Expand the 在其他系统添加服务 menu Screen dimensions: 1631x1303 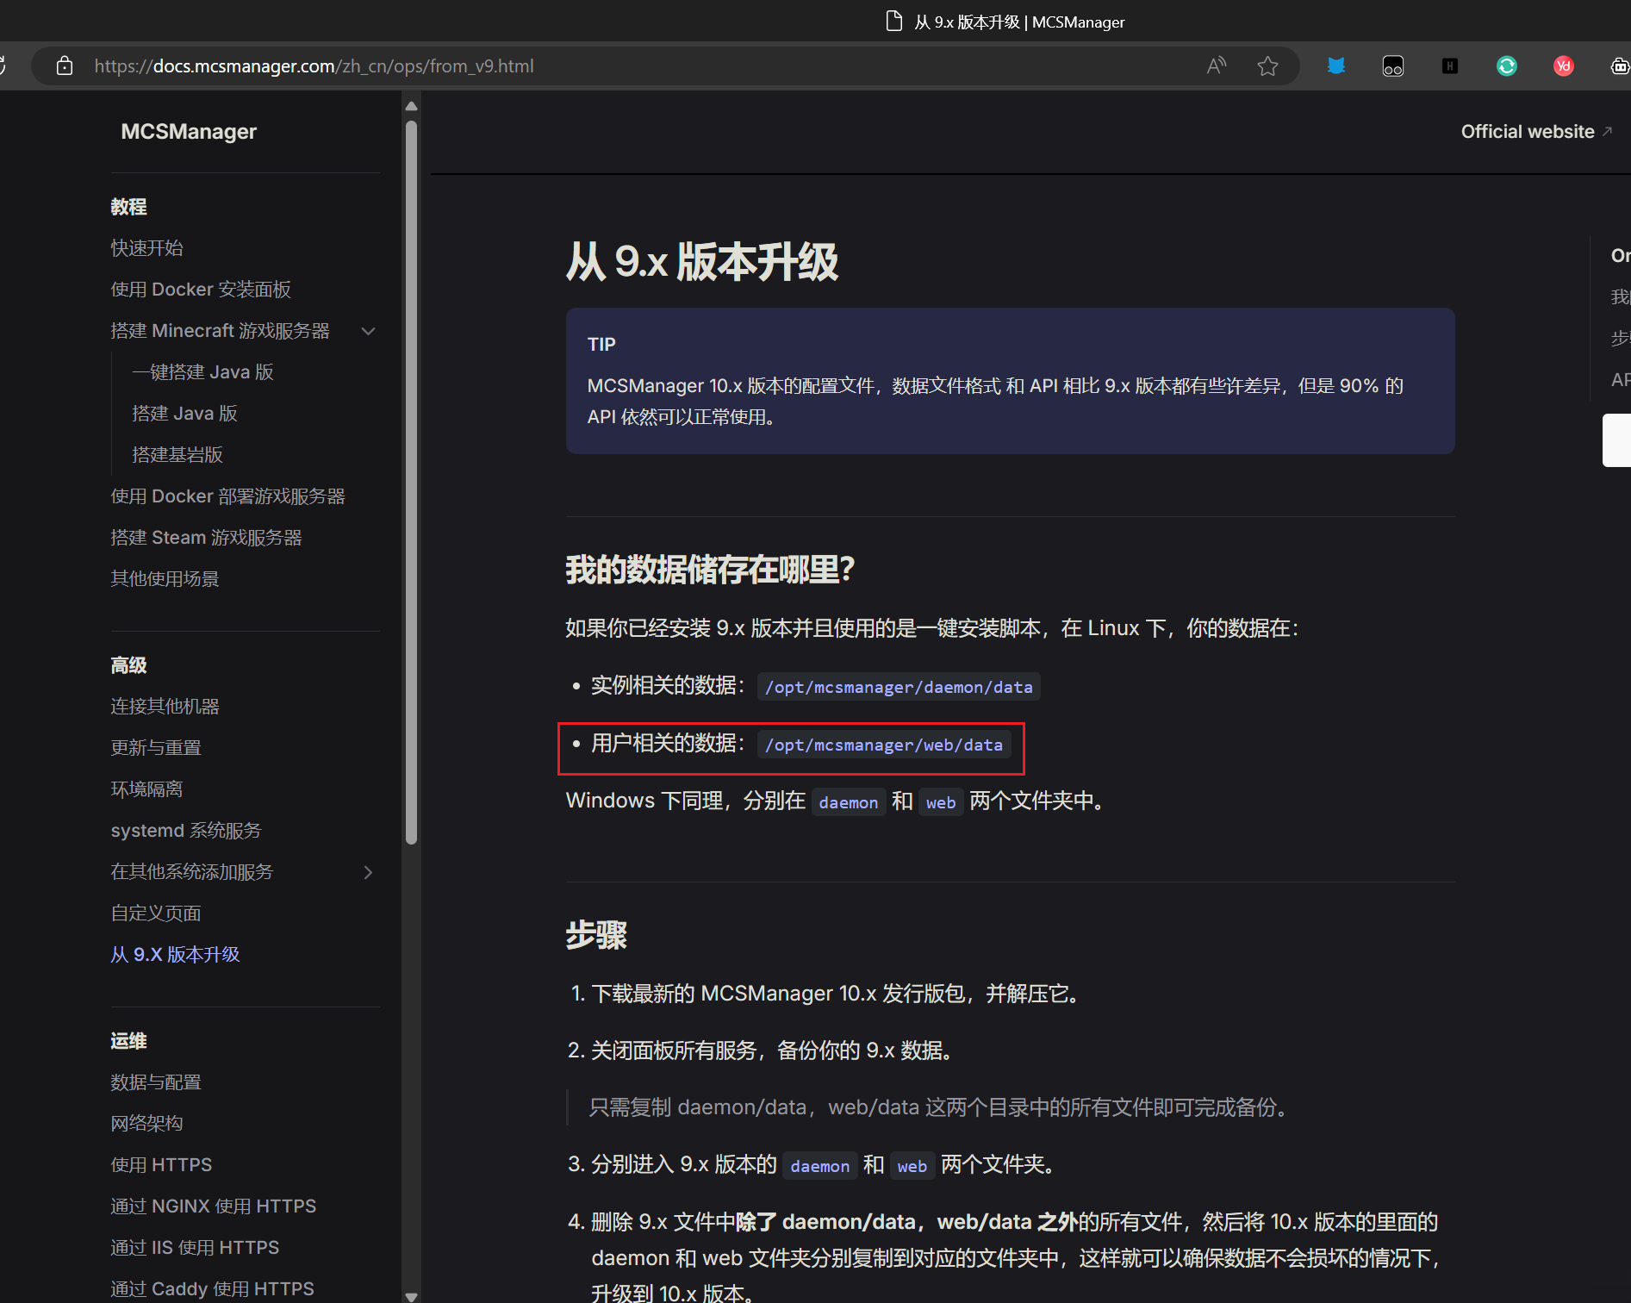pyautogui.click(x=368, y=872)
